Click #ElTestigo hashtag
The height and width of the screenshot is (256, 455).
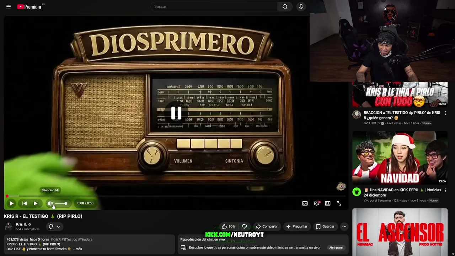(69, 240)
